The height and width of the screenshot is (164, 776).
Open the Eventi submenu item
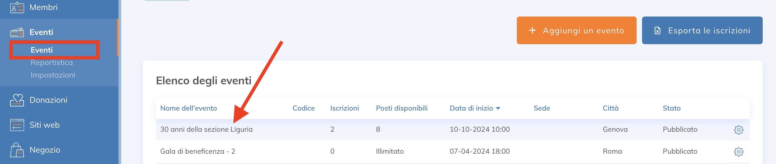(x=42, y=50)
